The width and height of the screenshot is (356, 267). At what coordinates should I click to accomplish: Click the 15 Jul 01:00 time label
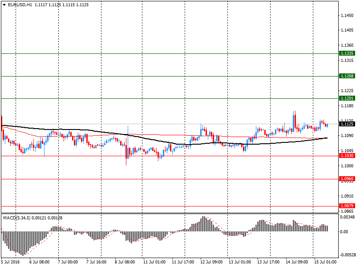325,262
